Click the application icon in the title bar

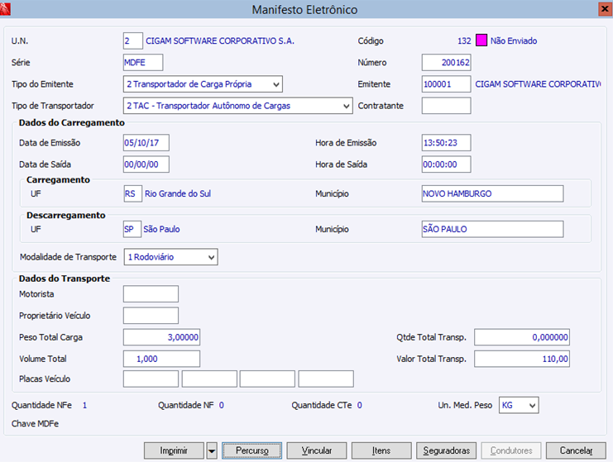(7, 9)
